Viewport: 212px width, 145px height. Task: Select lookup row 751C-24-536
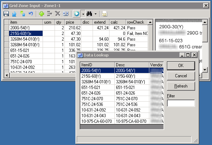[x=97, y=104]
